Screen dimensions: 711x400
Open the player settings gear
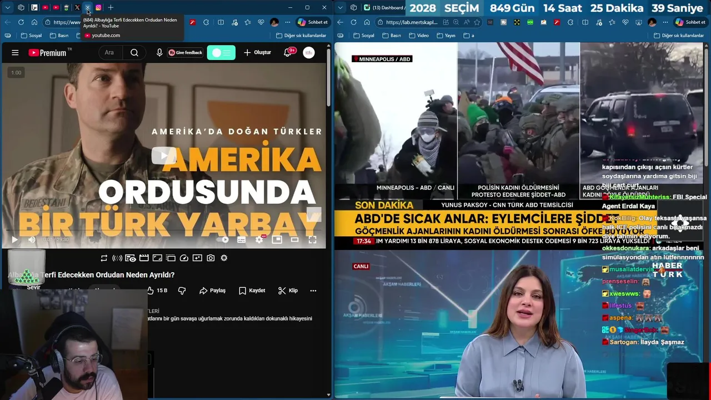pos(259,239)
